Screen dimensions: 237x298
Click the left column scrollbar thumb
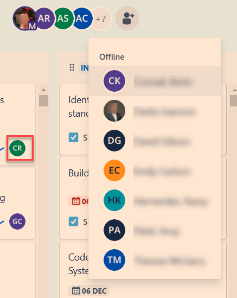(x=44, y=100)
